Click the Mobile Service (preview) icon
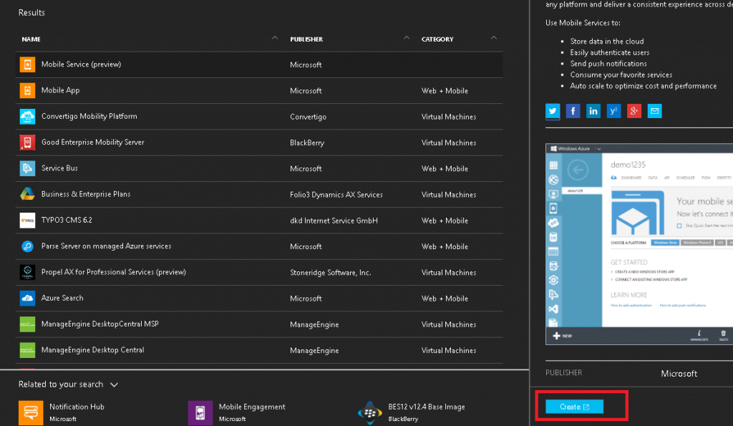Screen dimensions: 733x426 [27, 64]
